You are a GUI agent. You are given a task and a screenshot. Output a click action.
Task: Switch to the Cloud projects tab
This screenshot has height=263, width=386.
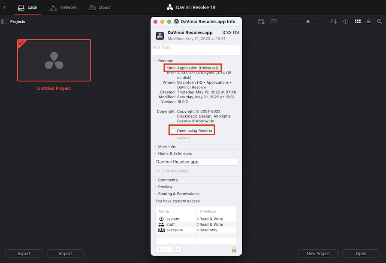coord(99,7)
